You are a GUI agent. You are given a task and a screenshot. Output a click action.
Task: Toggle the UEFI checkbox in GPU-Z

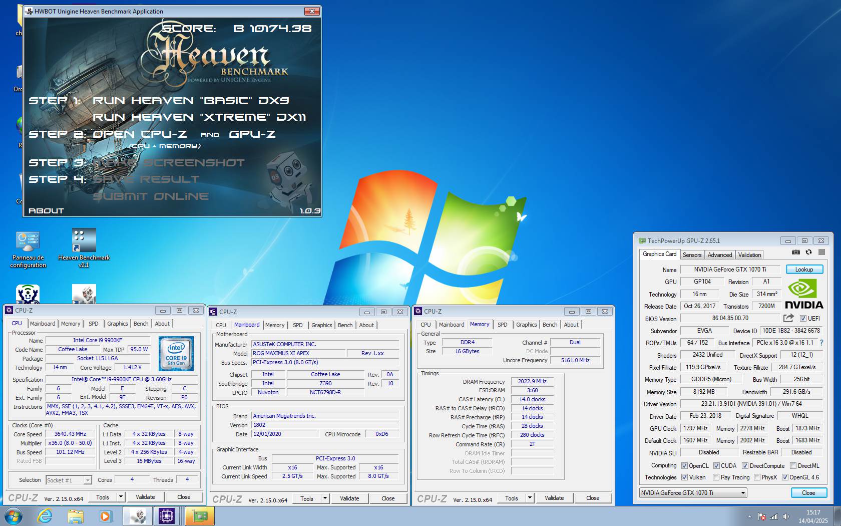tap(803, 319)
